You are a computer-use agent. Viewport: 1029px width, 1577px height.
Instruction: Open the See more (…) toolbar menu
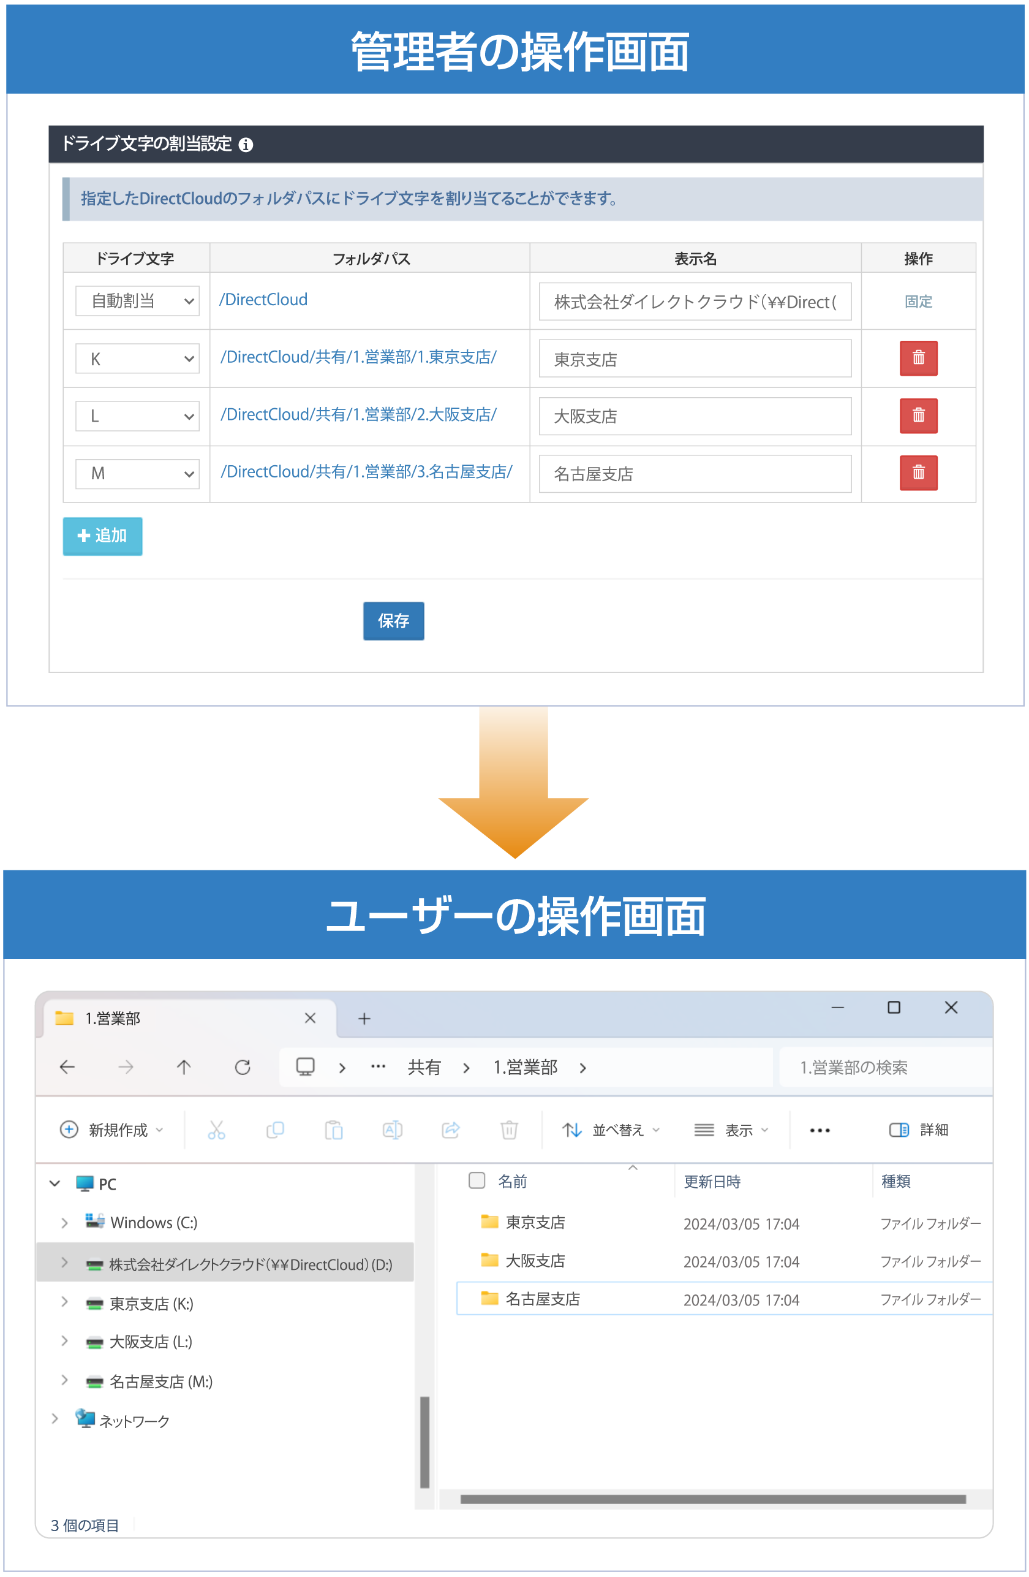pyautogui.click(x=819, y=1130)
